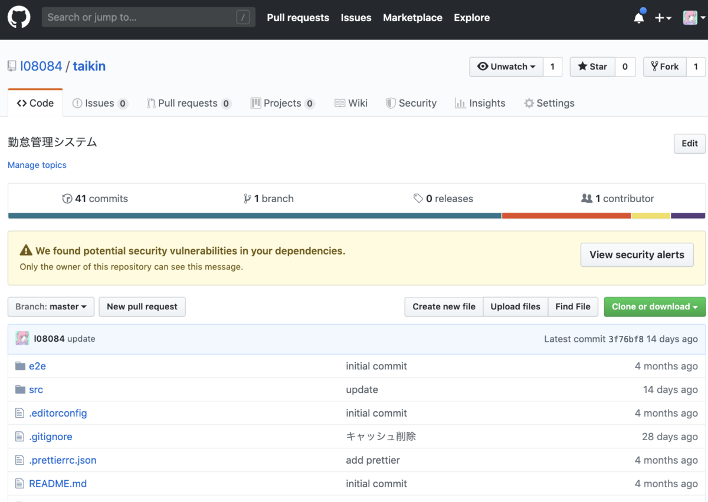This screenshot has width=708, height=502.
Task: Toggle Star on this repository
Action: pos(592,67)
